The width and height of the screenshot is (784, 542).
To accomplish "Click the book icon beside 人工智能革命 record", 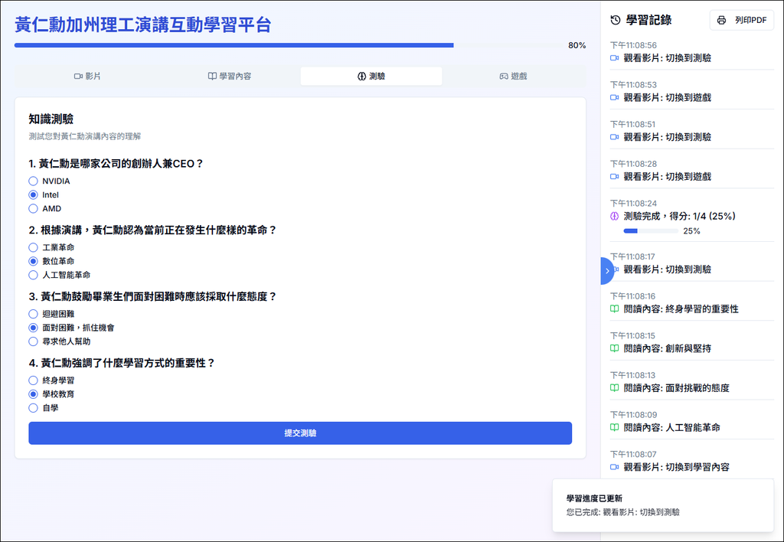I will 615,427.
